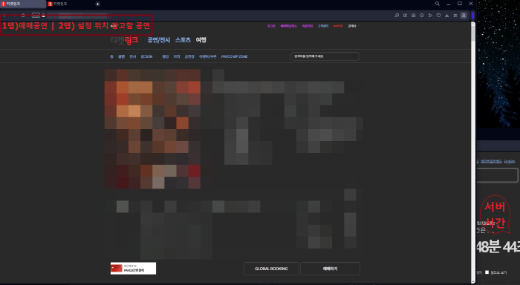
Task: Open the 여행 main menu
Action: tap(201, 40)
